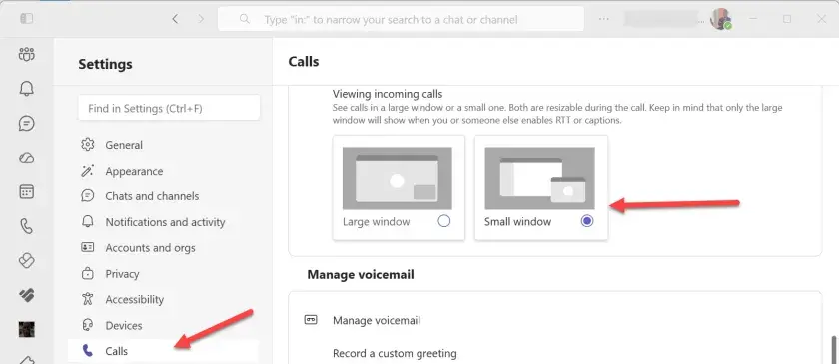Image resolution: width=839 pixels, height=364 pixels.
Task: Focus the top search bar
Action: coord(401,19)
